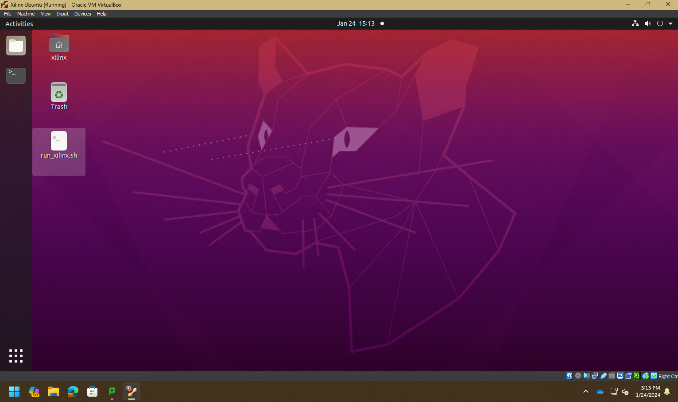Open the VirtualBox Input menu
Image resolution: width=678 pixels, height=402 pixels.
(62, 14)
